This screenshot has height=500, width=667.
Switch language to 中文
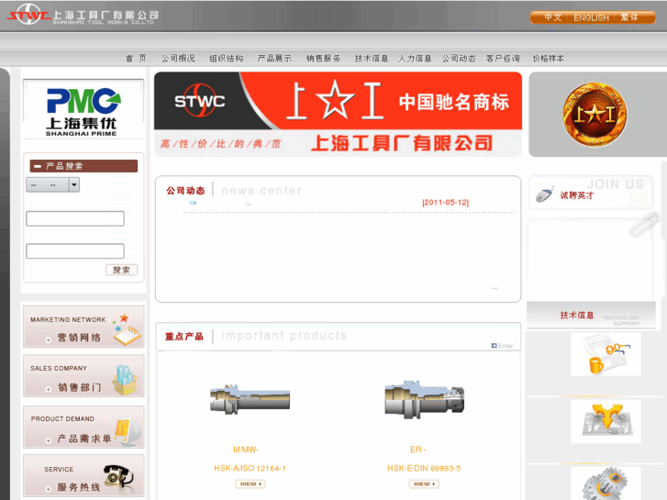[x=553, y=17]
